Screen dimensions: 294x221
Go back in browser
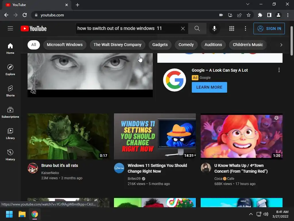pos(6,15)
